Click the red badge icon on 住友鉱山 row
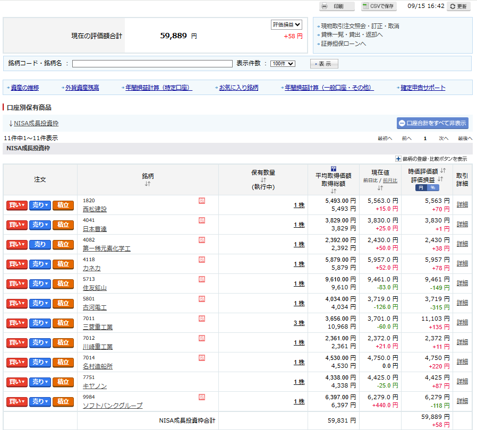Image resolution: width=477 pixels, height=430 pixels. [x=202, y=279]
